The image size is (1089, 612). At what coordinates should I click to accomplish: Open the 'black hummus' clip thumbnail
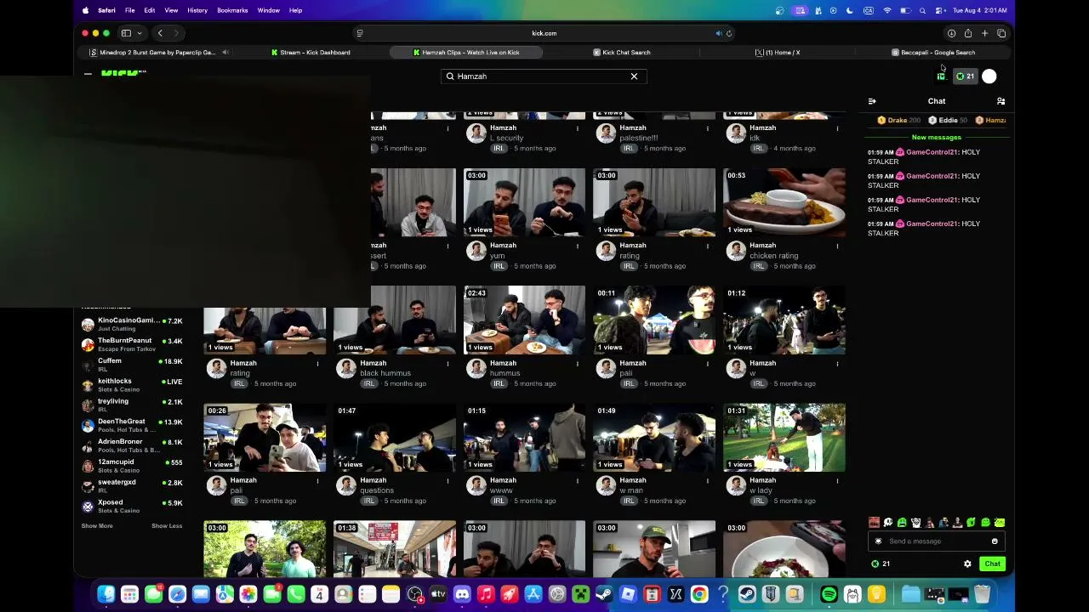point(395,320)
